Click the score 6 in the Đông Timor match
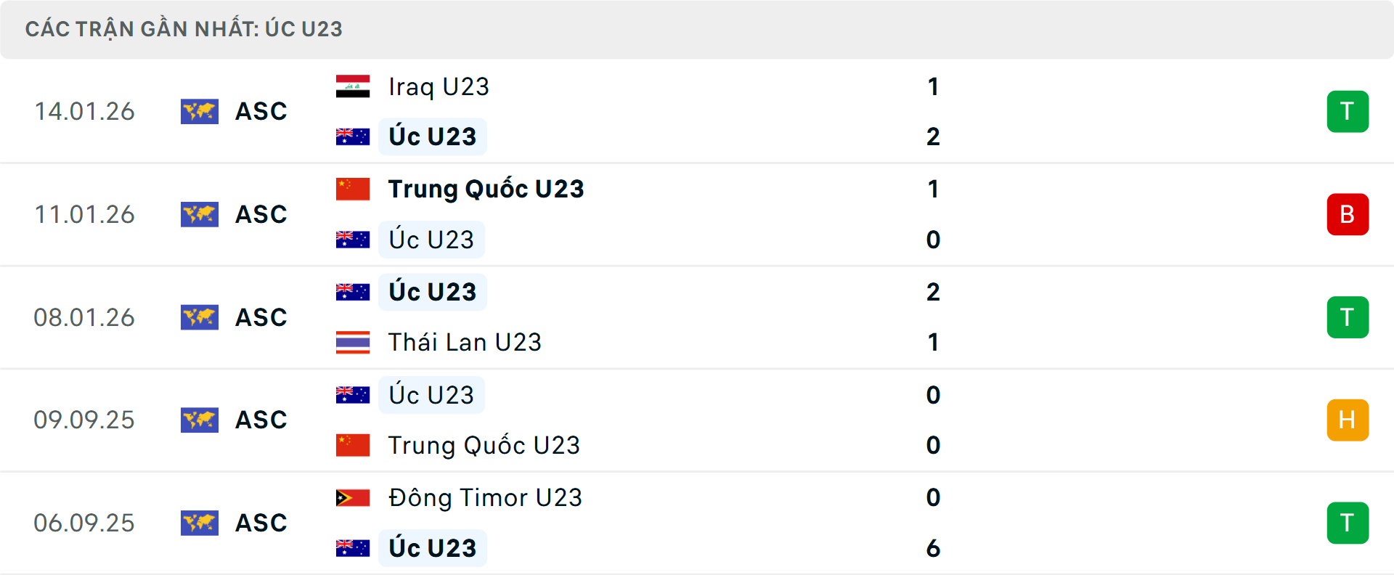The width and height of the screenshot is (1394, 575). (934, 548)
